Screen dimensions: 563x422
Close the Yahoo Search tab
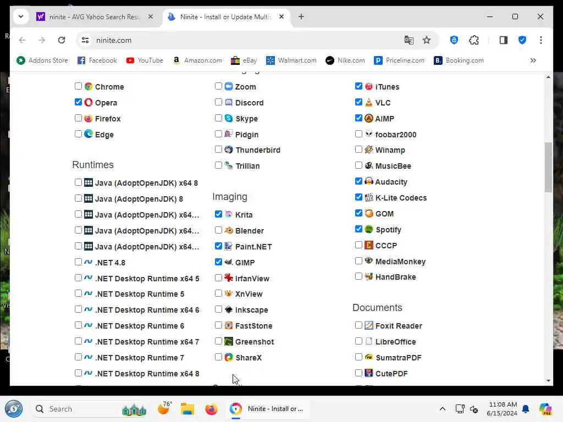[x=151, y=16]
